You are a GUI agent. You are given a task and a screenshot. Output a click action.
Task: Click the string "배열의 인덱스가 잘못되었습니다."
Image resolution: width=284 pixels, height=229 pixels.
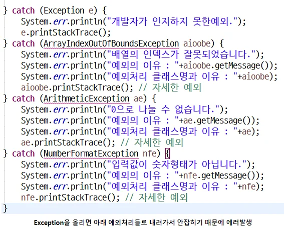click(182, 54)
